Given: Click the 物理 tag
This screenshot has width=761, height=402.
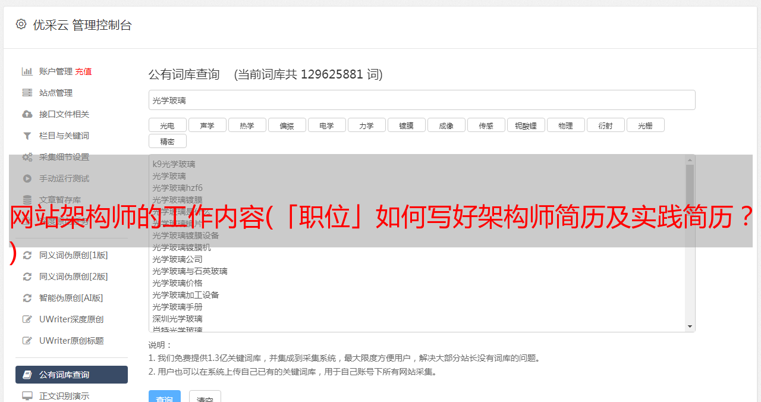Looking at the screenshot, I should coord(565,125).
